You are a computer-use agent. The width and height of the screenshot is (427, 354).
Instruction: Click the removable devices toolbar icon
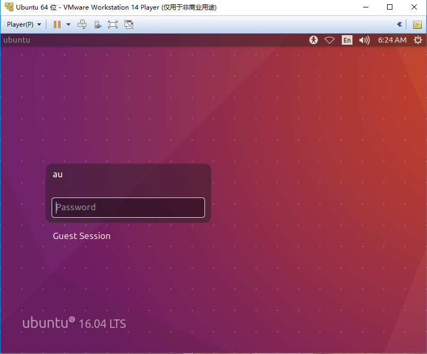click(x=98, y=24)
